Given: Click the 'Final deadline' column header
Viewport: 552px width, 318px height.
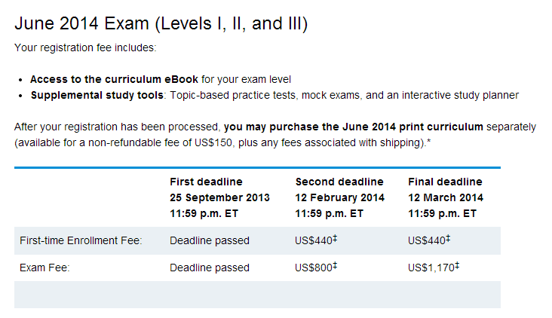Looking at the screenshot, I should pyautogui.click(x=446, y=182).
